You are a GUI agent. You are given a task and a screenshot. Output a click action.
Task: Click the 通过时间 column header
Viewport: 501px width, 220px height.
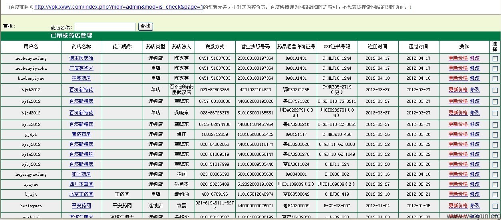(418, 47)
